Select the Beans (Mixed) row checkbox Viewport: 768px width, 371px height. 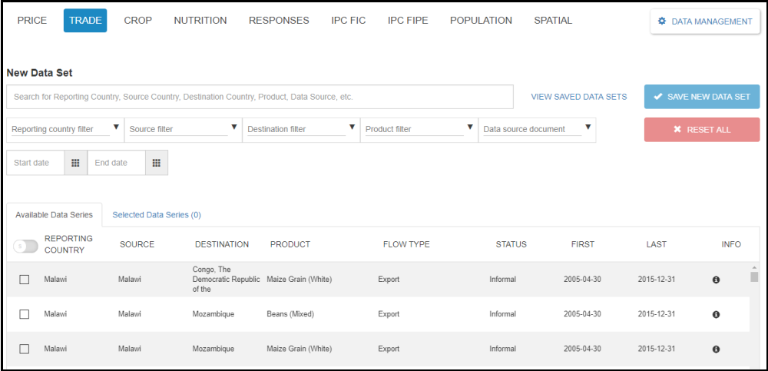pyautogui.click(x=25, y=314)
